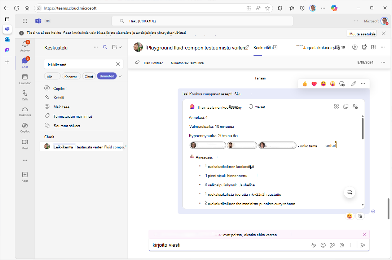This screenshot has height=260, width=392.
Task: Add heart reaction to message
Action: pos(314,84)
